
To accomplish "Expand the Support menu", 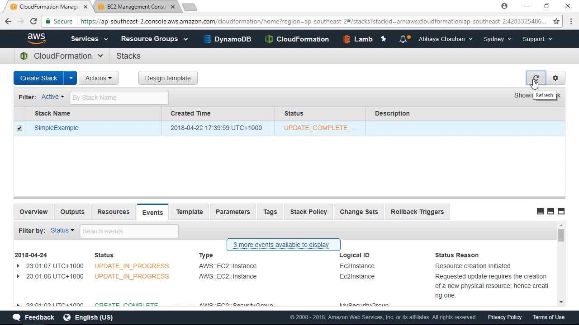I will click(x=537, y=39).
